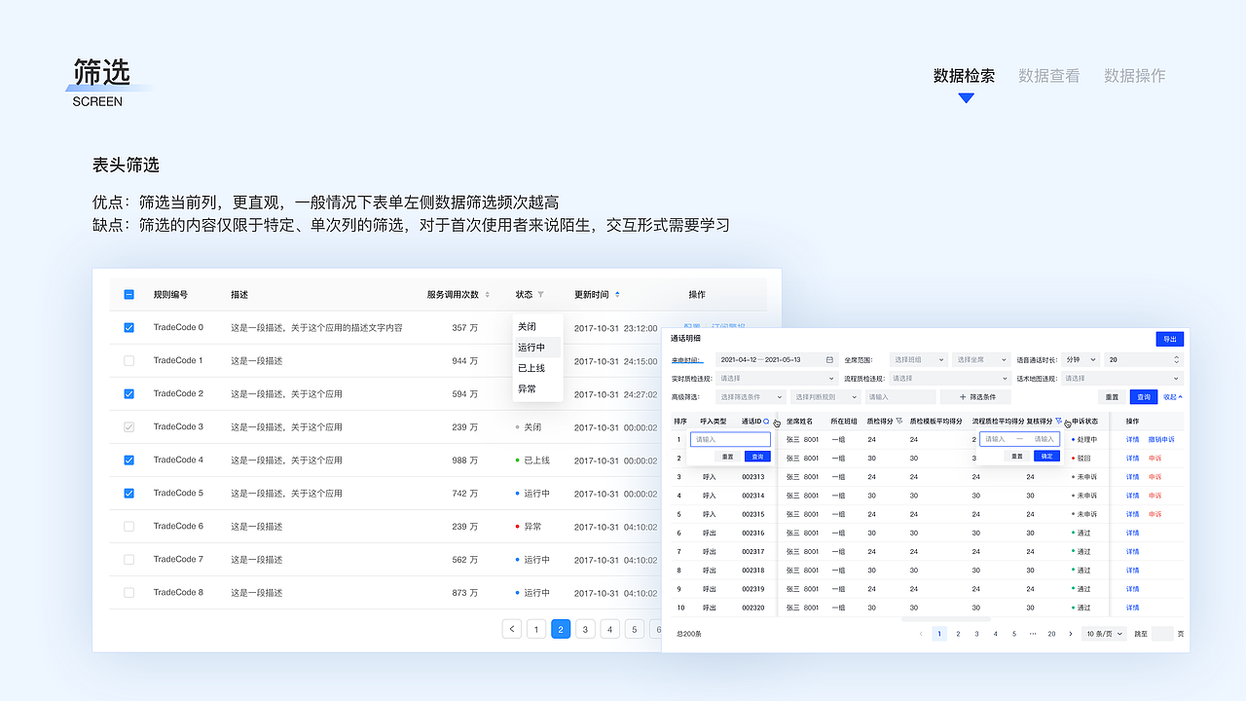This screenshot has width=1246, height=701.
Task: Click the plus icon on 筛选条件 button
Action: [962, 396]
